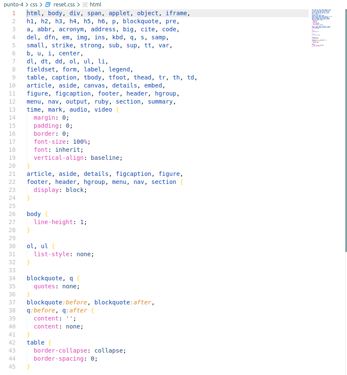Viewport: 347px width, 375px height.
Task: Select the reset.css breadcrumb item
Action: 64,5
